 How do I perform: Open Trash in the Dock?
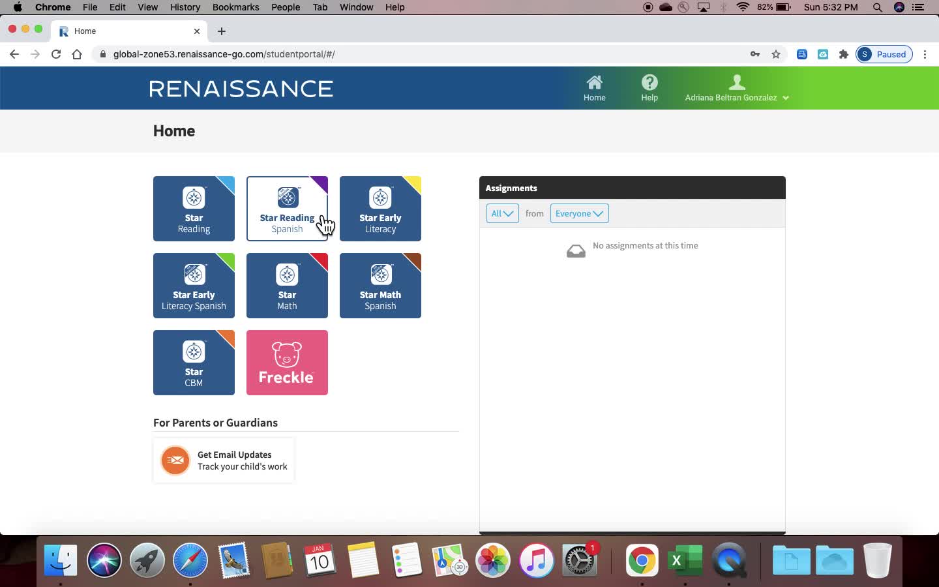878,560
